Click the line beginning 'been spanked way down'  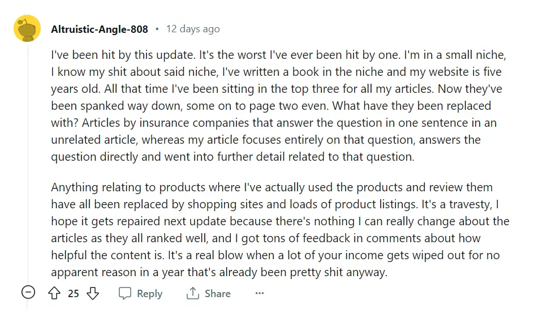click(x=271, y=106)
